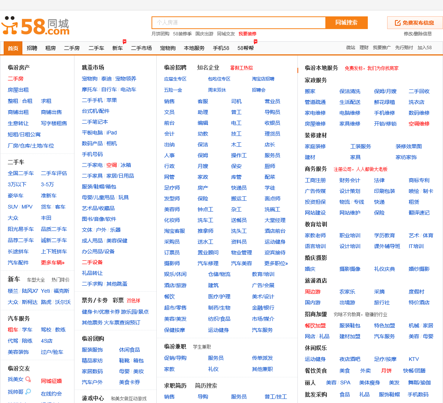Click the iPad link under 跳蚤市场
The height and width of the screenshot is (403, 443).
112,133
